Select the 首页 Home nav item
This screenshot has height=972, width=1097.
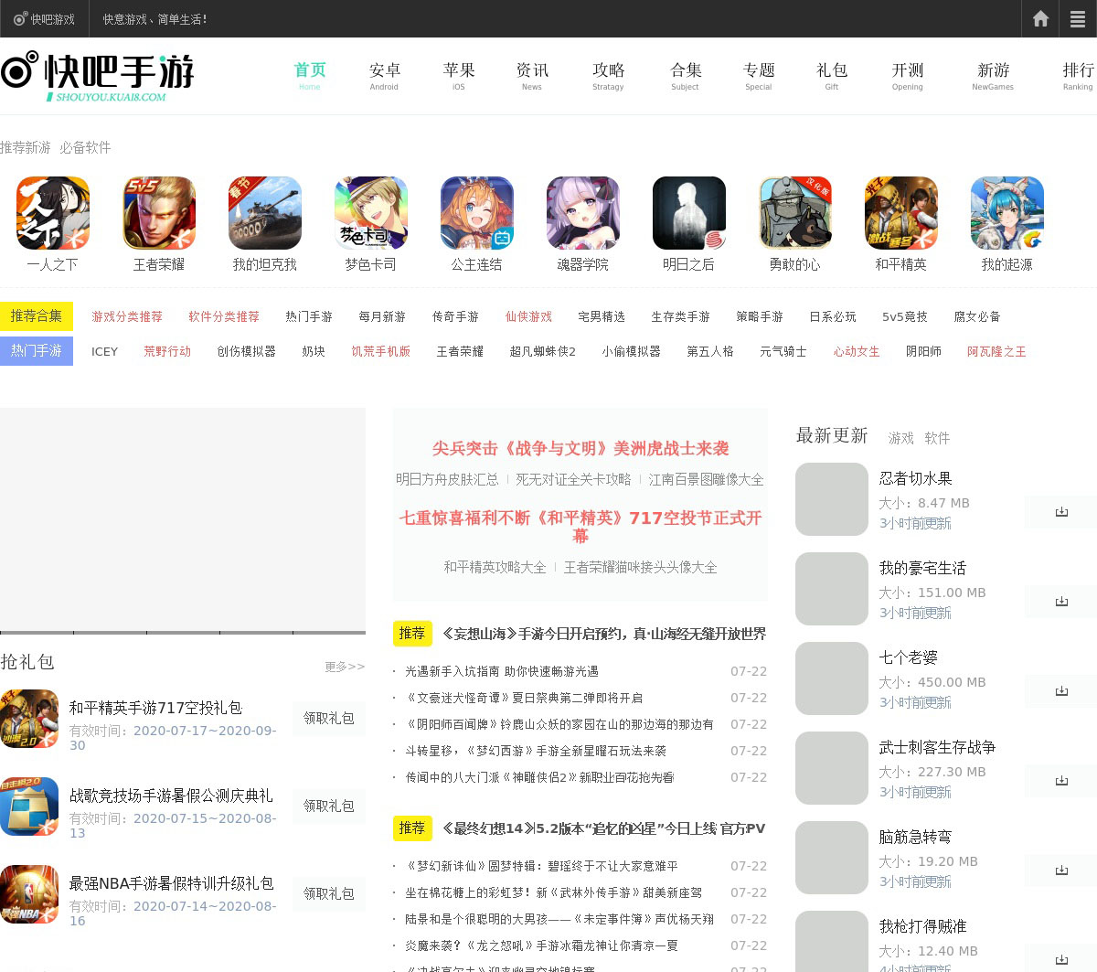[x=310, y=75]
